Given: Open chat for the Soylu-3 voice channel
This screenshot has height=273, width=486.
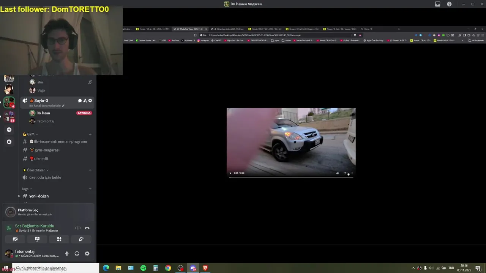Looking at the screenshot, I should click(x=80, y=100).
